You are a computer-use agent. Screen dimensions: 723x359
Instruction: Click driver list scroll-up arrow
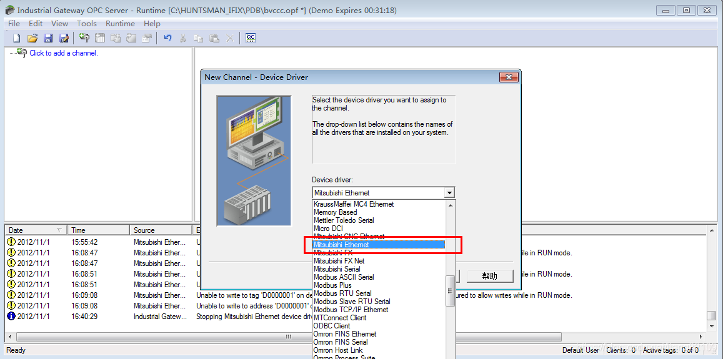pyautogui.click(x=451, y=204)
